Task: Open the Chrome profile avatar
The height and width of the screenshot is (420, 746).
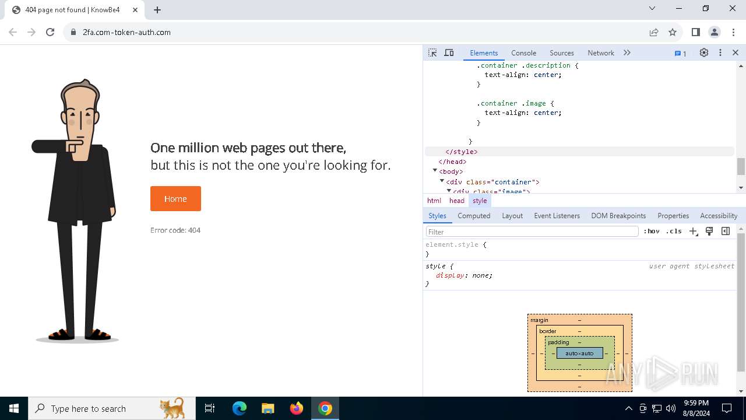Action: [x=715, y=32]
